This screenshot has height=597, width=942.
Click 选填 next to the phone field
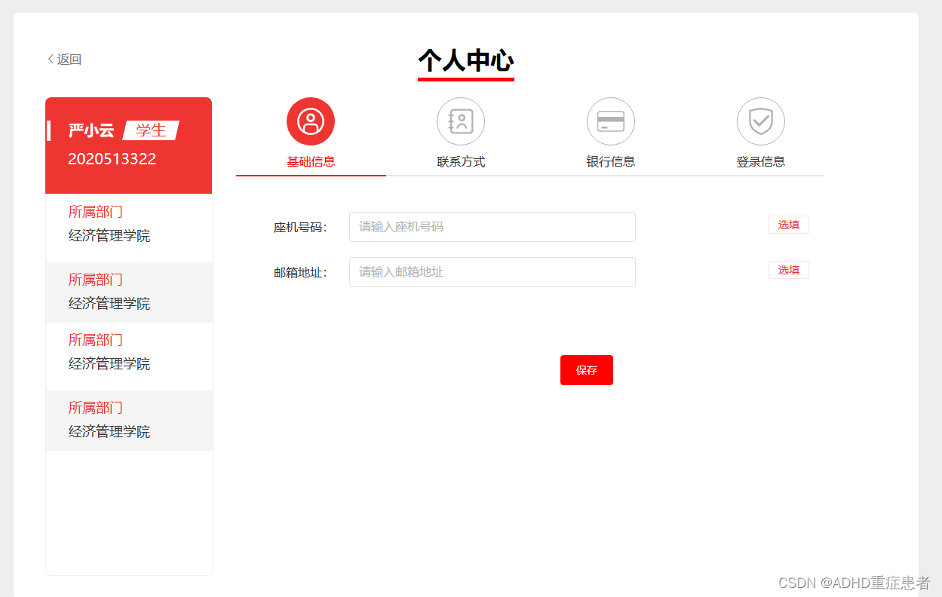point(788,224)
